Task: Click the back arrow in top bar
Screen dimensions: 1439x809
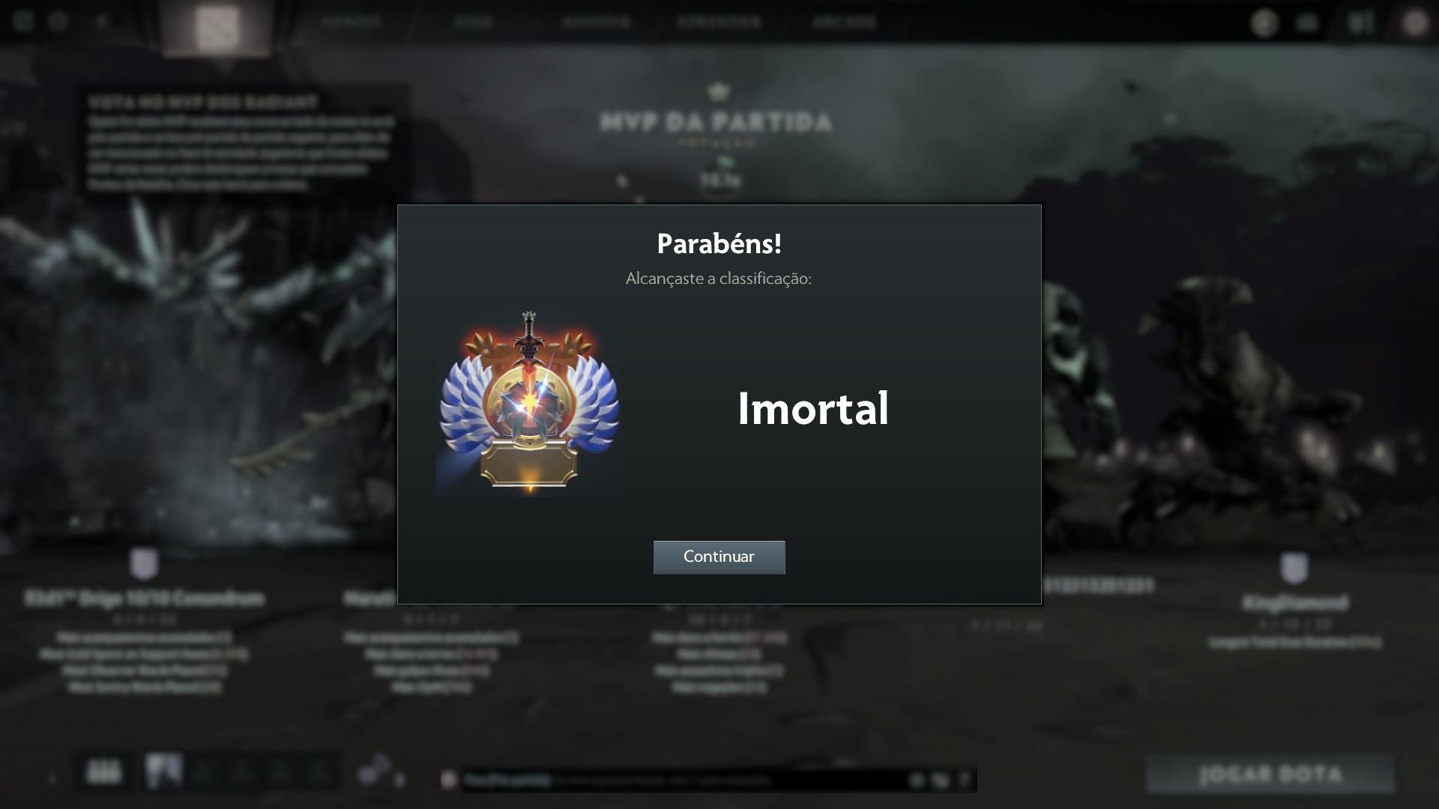Action: [103, 21]
